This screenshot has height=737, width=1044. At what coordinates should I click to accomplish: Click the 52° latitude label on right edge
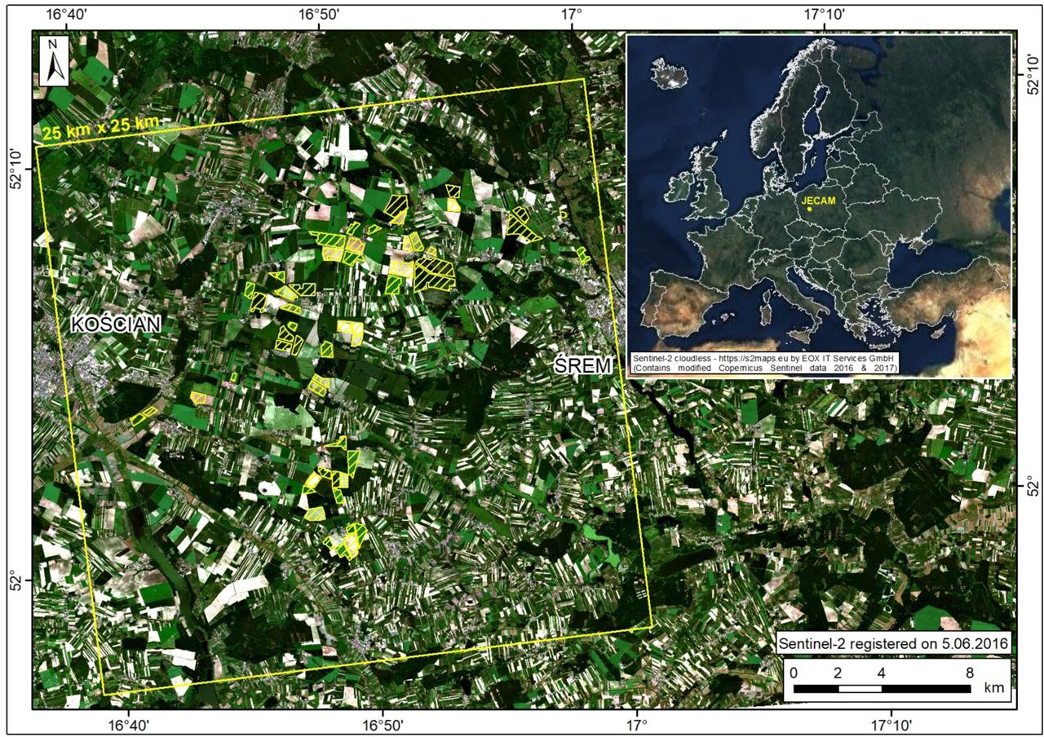point(1031,487)
